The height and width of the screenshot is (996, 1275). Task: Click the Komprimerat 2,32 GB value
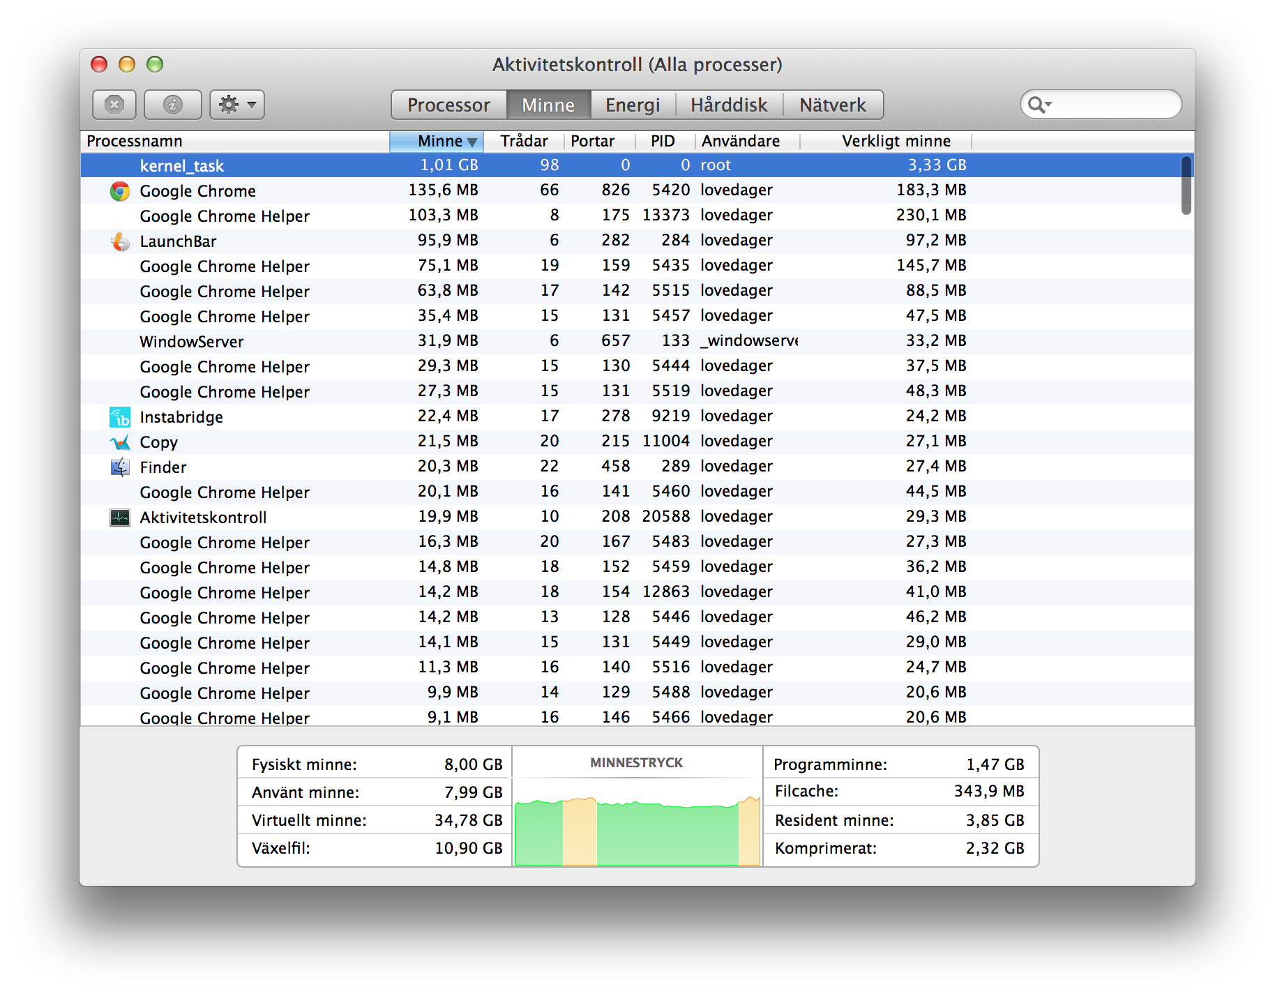[x=995, y=848]
